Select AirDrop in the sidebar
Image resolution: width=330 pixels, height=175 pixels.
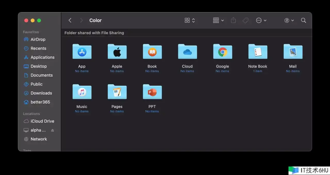pyautogui.click(x=38, y=39)
